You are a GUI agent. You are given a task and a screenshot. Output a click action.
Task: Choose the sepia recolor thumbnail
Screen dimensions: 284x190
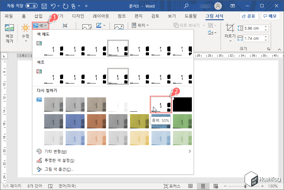(97, 105)
